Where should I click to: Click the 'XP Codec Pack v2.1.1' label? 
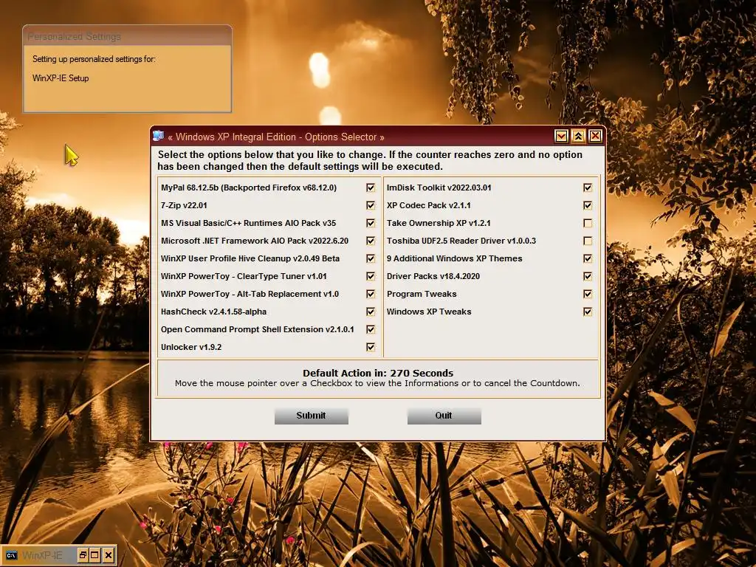[428, 205]
